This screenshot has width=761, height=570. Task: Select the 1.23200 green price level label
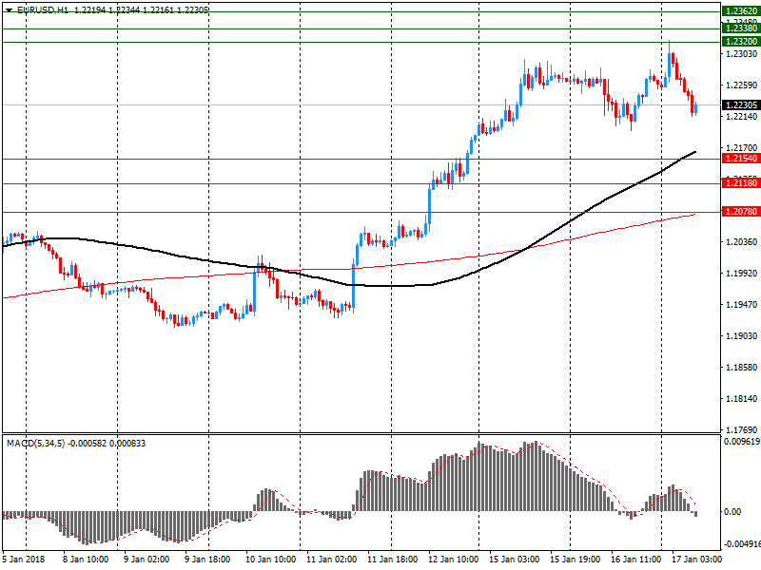pos(741,42)
